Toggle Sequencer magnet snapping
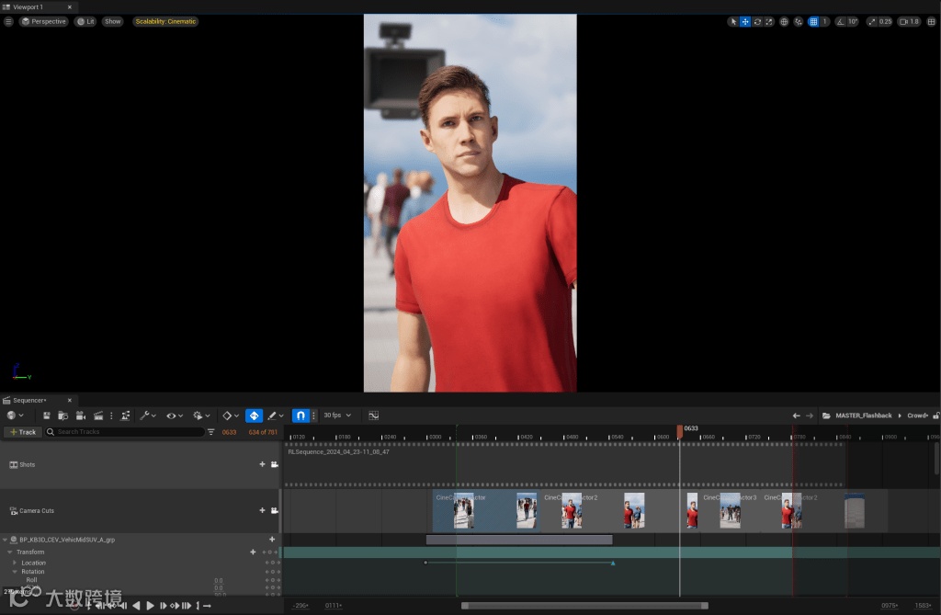The height and width of the screenshot is (615, 941). [300, 416]
